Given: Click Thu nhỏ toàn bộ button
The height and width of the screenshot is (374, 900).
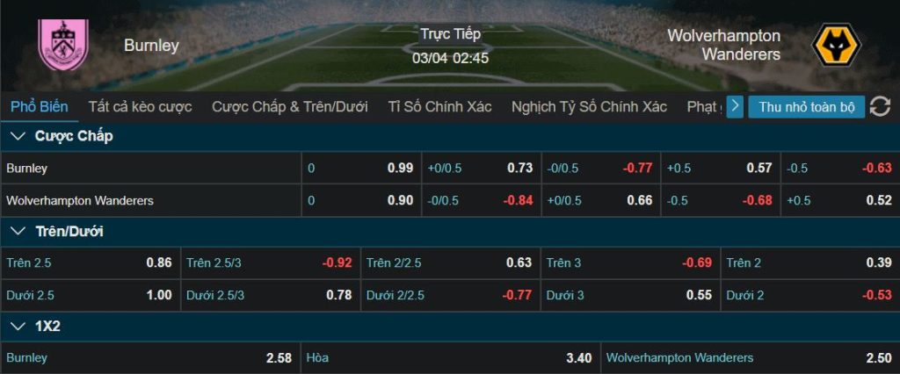Looking at the screenshot, I should 806,107.
